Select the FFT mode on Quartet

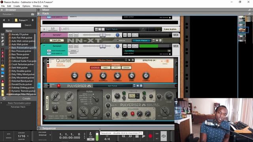point(116,68)
